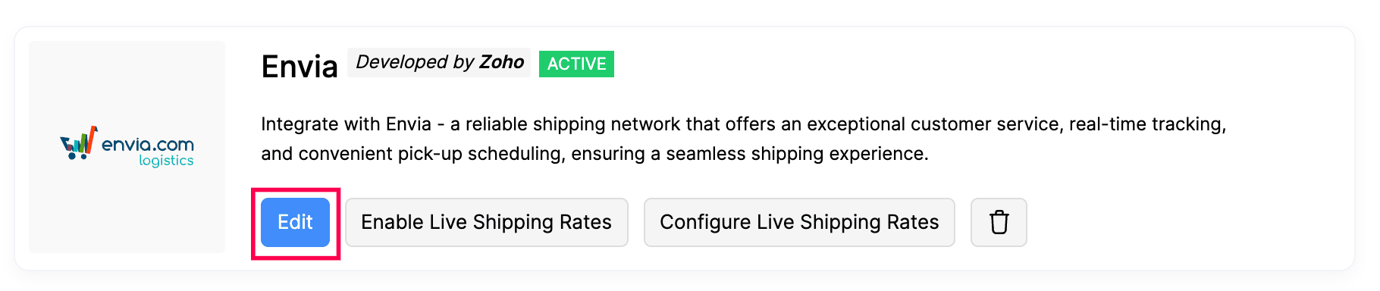
Task: Click the Edit button
Action: click(295, 222)
